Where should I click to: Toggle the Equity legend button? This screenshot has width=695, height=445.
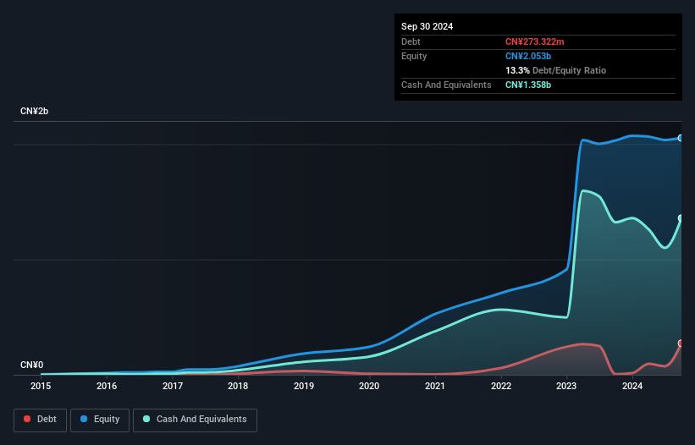tap(100, 420)
